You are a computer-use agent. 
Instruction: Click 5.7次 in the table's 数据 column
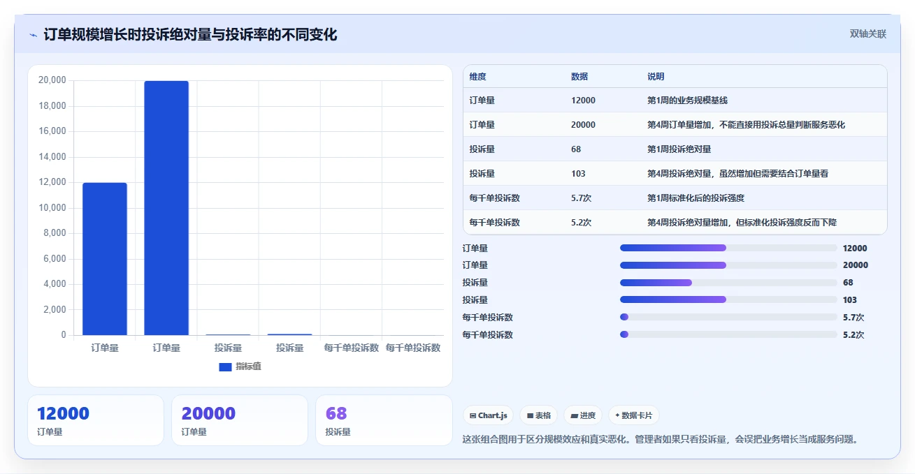(581, 198)
